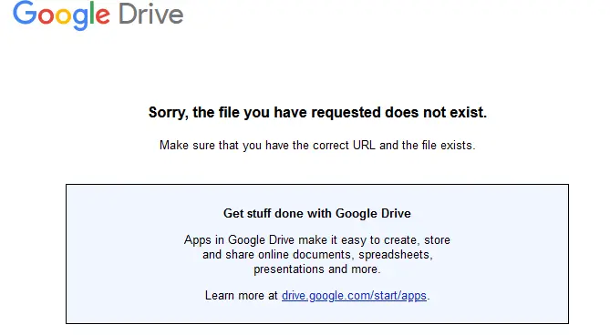This screenshot has width=610, height=335.
Task: Click the word "Google" in the logo
Action: tap(61, 15)
